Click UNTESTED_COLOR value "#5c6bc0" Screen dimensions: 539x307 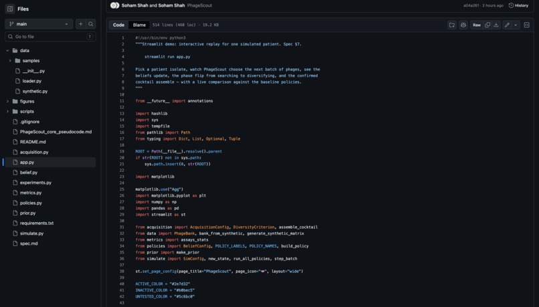185,296
